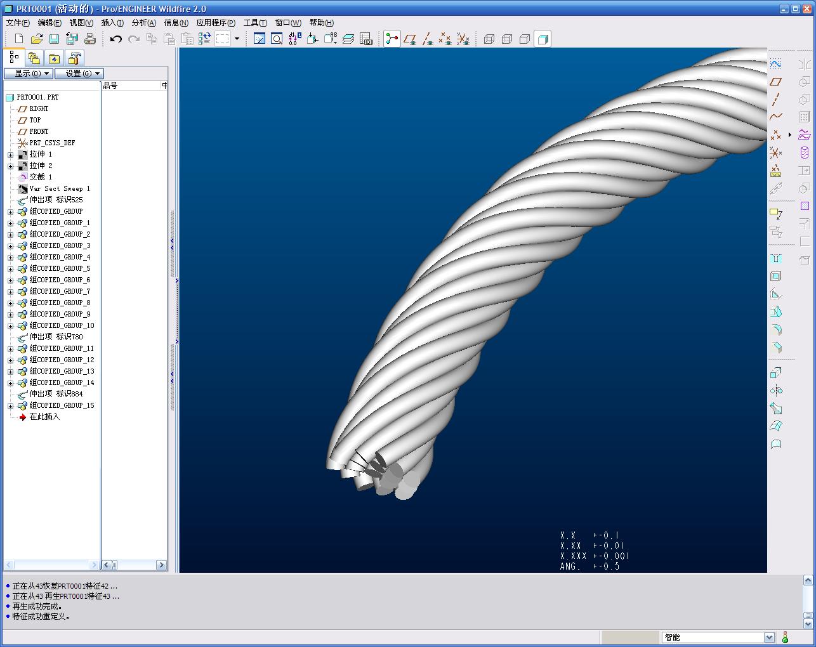Image resolution: width=816 pixels, height=647 pixels.
Task: Select the Round tool
Action: (x=775, y=329)
